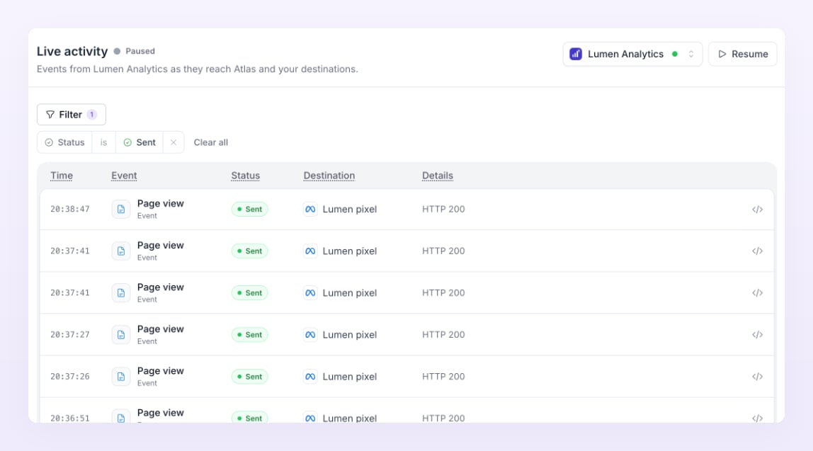The width and height of the screenshot is (813, 451).
Task: Click the Live activity heading
Action: 72,51
